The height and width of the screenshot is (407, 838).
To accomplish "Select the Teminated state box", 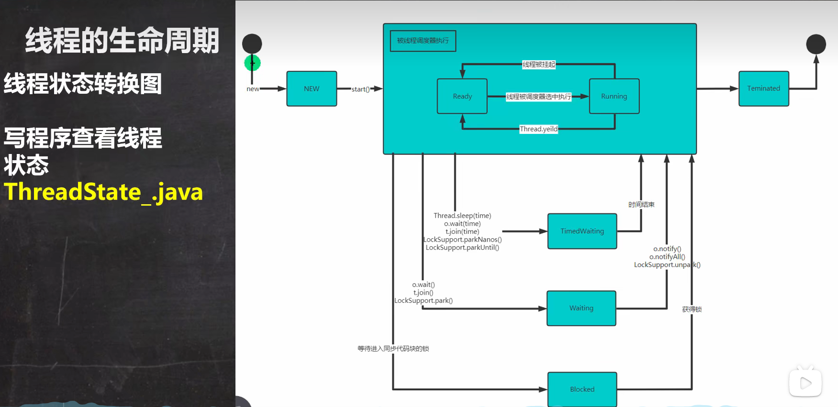I will [764, 88].
